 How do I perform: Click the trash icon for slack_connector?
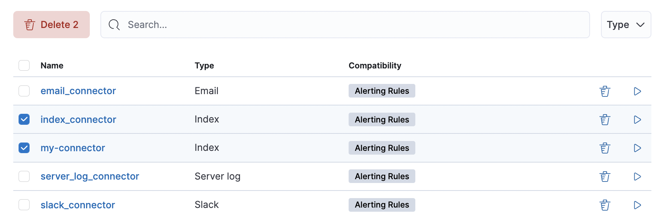point(605,205)
